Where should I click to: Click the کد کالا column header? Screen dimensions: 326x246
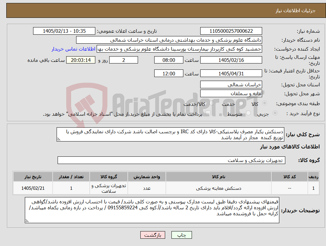[x=290, y=177]
